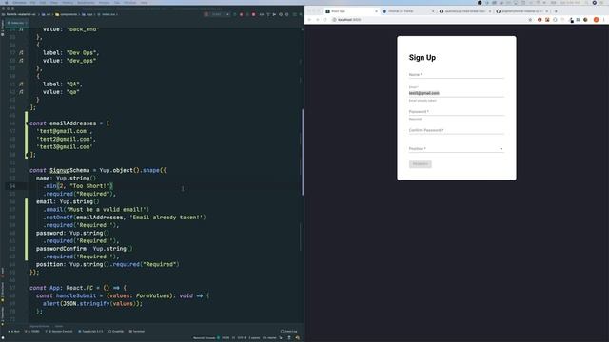The width and height of the screenshot is (609, 342).
Task: Open the browser profile avatar
Action: pos(596,20)
